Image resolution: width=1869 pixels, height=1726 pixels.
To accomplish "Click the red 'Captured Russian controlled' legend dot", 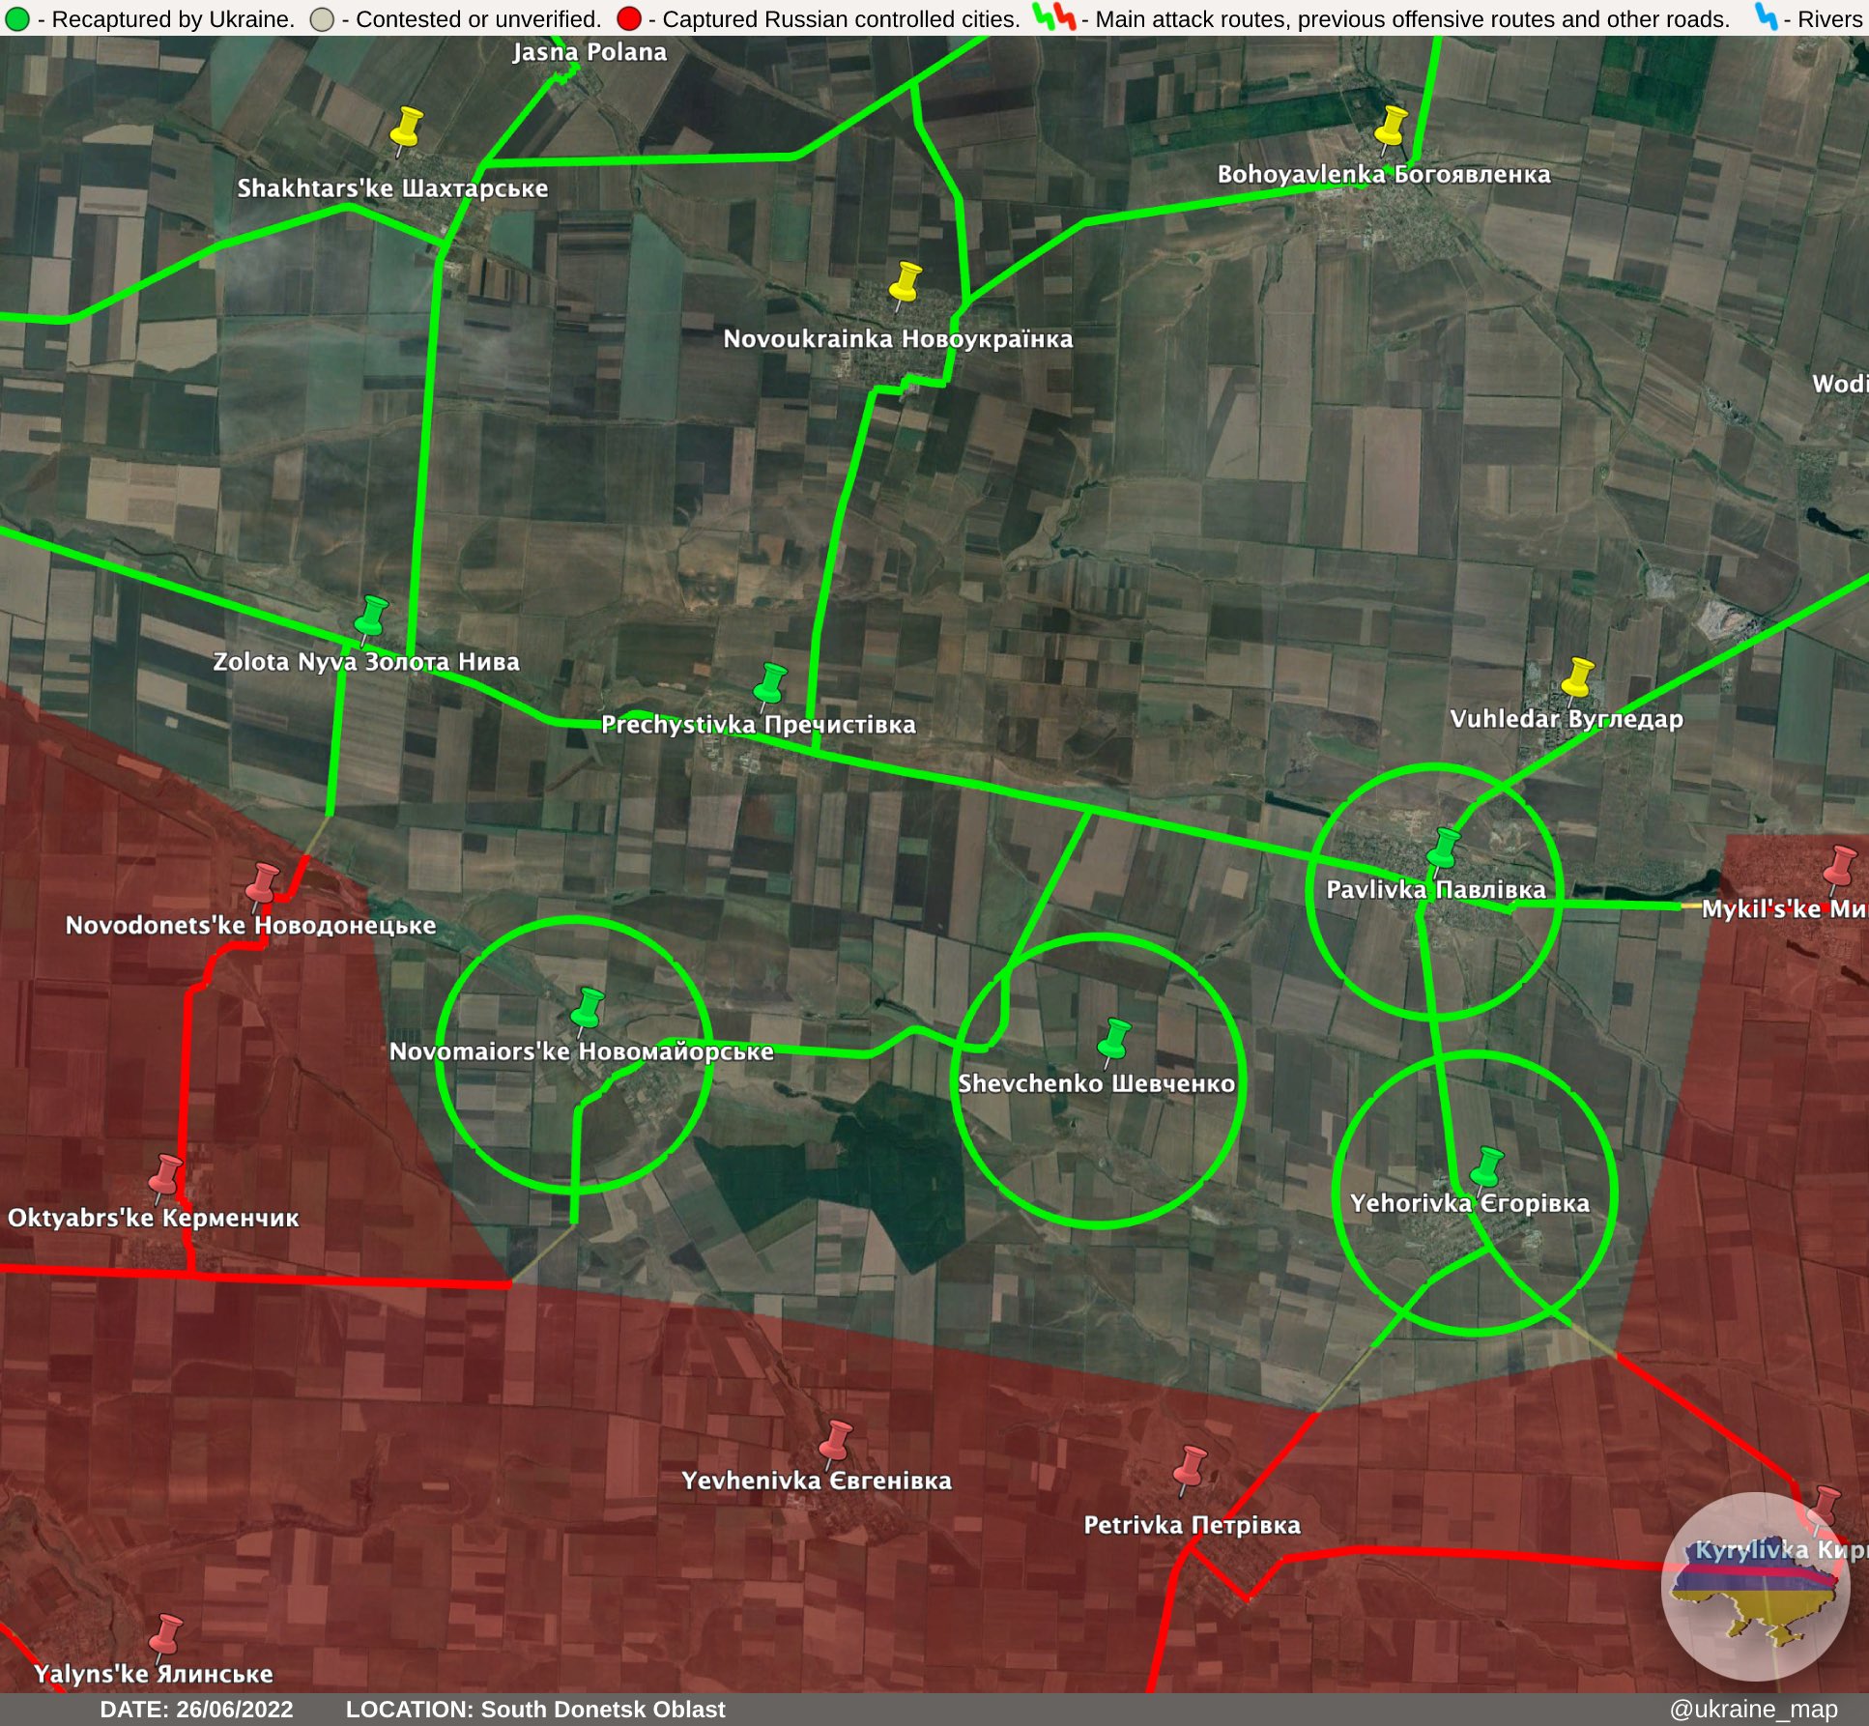I will click(x=628, y=18).
